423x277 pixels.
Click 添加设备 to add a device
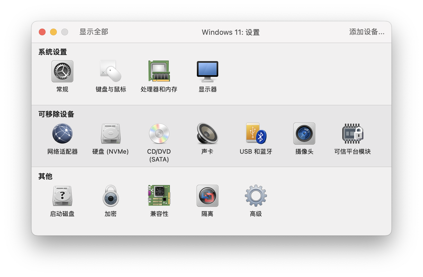[x=366, y=32]
